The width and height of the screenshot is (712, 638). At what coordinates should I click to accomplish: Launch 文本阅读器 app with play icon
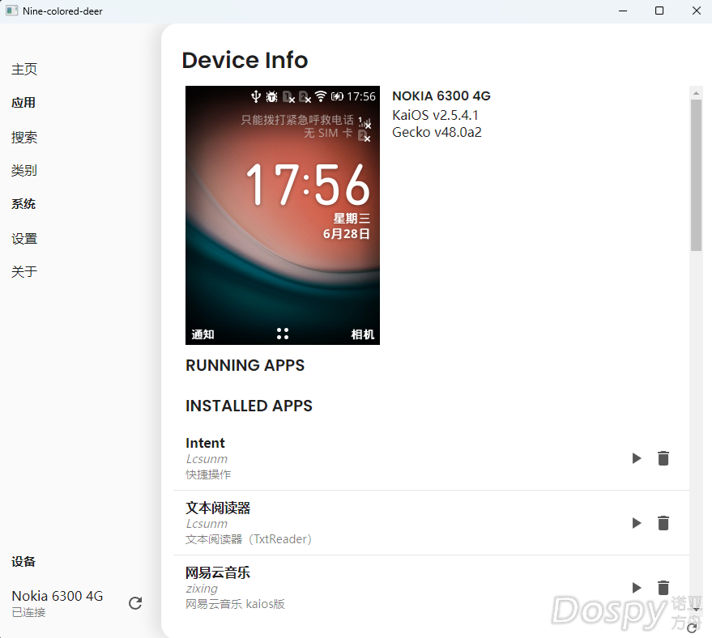[x=637, y=523]
